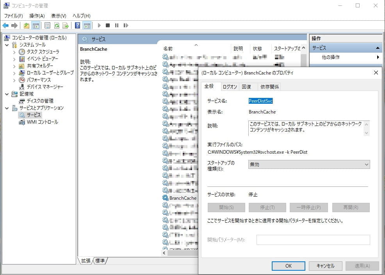Click 開始(S) service button

click(226, 208)
